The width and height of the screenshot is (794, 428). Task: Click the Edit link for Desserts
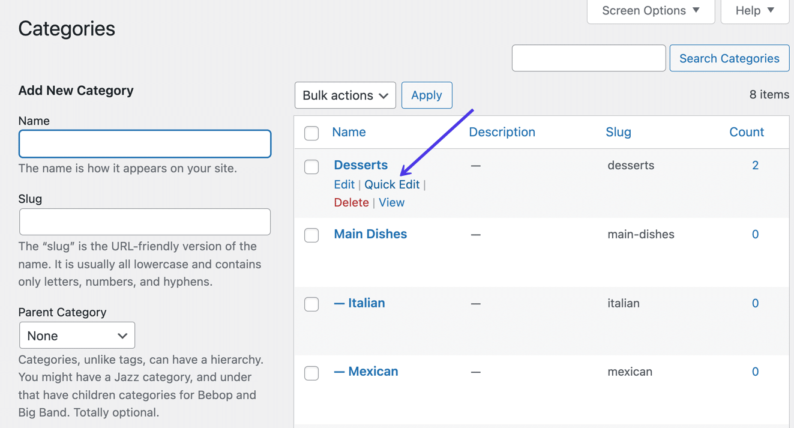pyautogui.click(x=344, y=184)
